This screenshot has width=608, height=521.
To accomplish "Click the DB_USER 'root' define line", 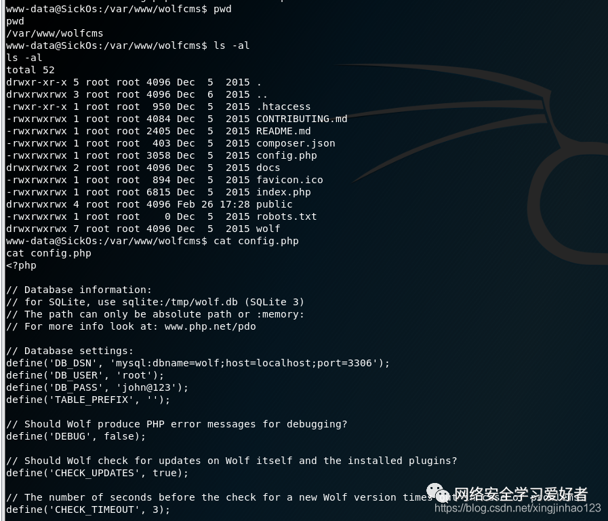I will [85, 375].
